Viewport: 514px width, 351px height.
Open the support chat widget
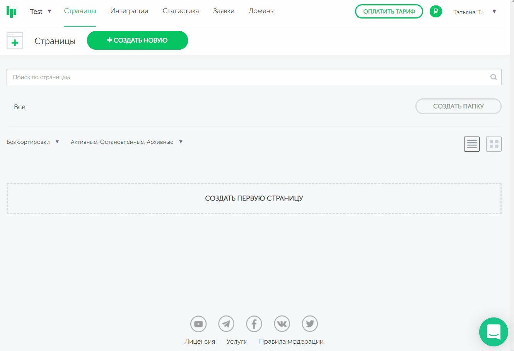click(494, 332)
